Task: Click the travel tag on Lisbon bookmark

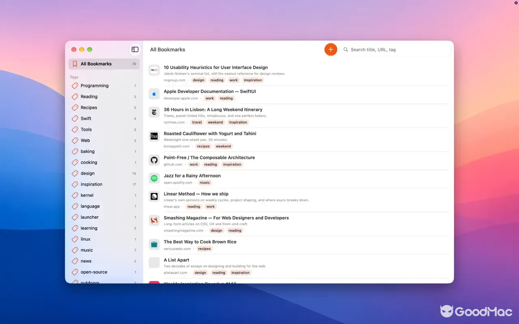Action: coord(197,122)
